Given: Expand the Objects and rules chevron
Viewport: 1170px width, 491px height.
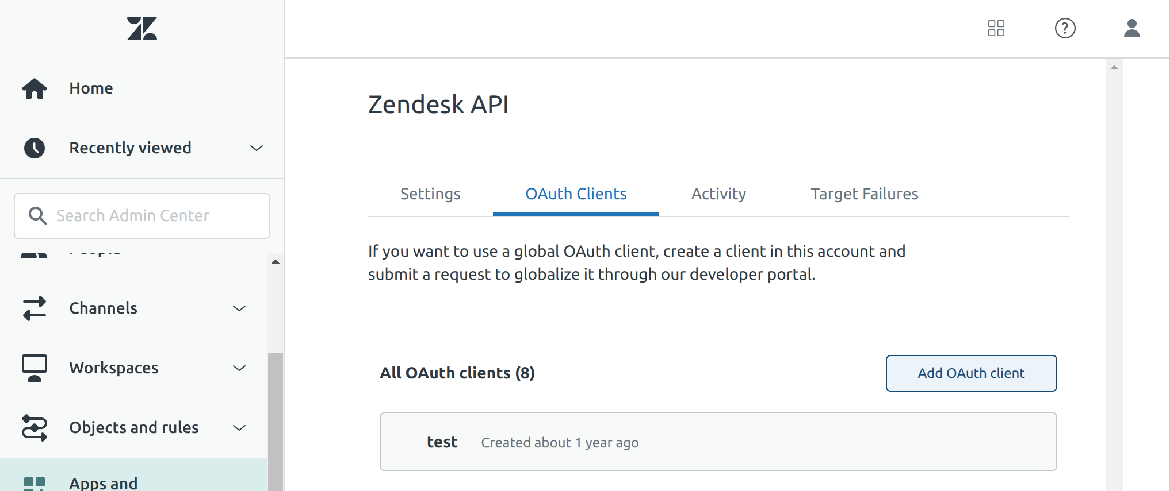Looking at the screenshot, I should (x=239, y=428).
